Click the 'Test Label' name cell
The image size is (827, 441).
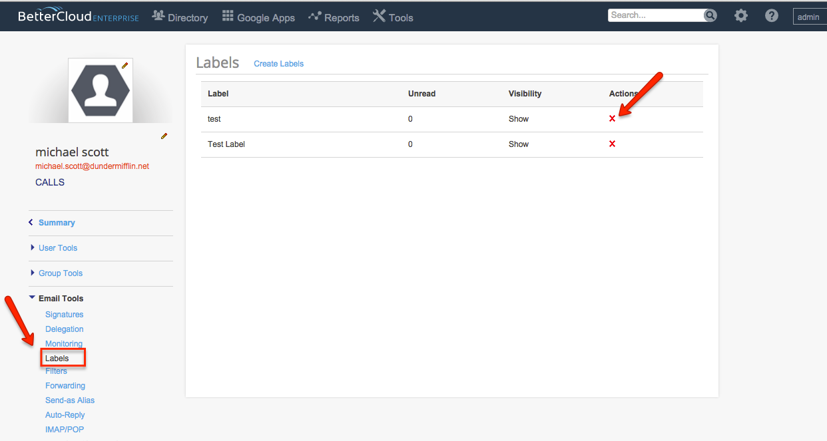coord(226,144)
